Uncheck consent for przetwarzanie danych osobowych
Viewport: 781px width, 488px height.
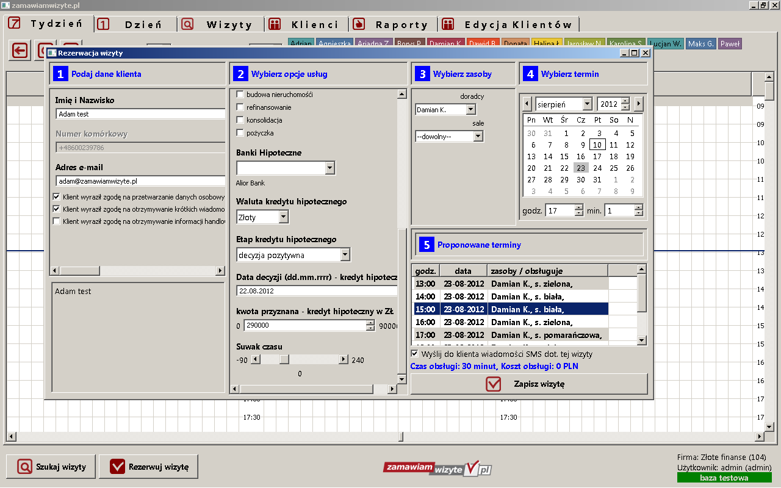tap(57, 197)
